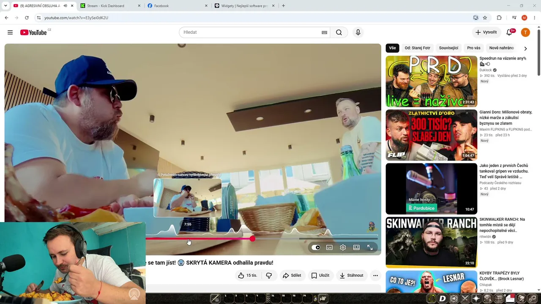Mute the playing YouTube tab via the speaker icon
This screenshot has height=304, width=541.
pyautogui.click(x=65, y=6)
